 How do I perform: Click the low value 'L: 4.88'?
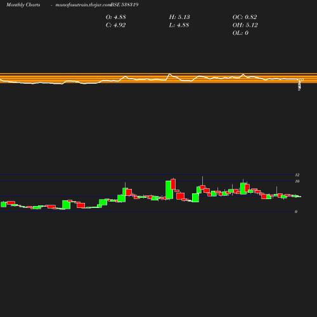click(x=179, y=25)
